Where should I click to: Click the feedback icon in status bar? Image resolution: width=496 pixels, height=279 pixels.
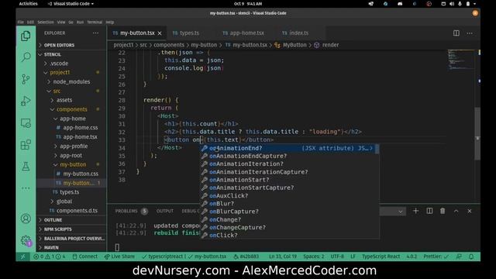pos(459,257)
